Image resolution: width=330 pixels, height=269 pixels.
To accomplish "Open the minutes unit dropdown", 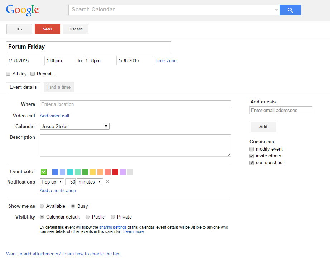I will point(90,182).
